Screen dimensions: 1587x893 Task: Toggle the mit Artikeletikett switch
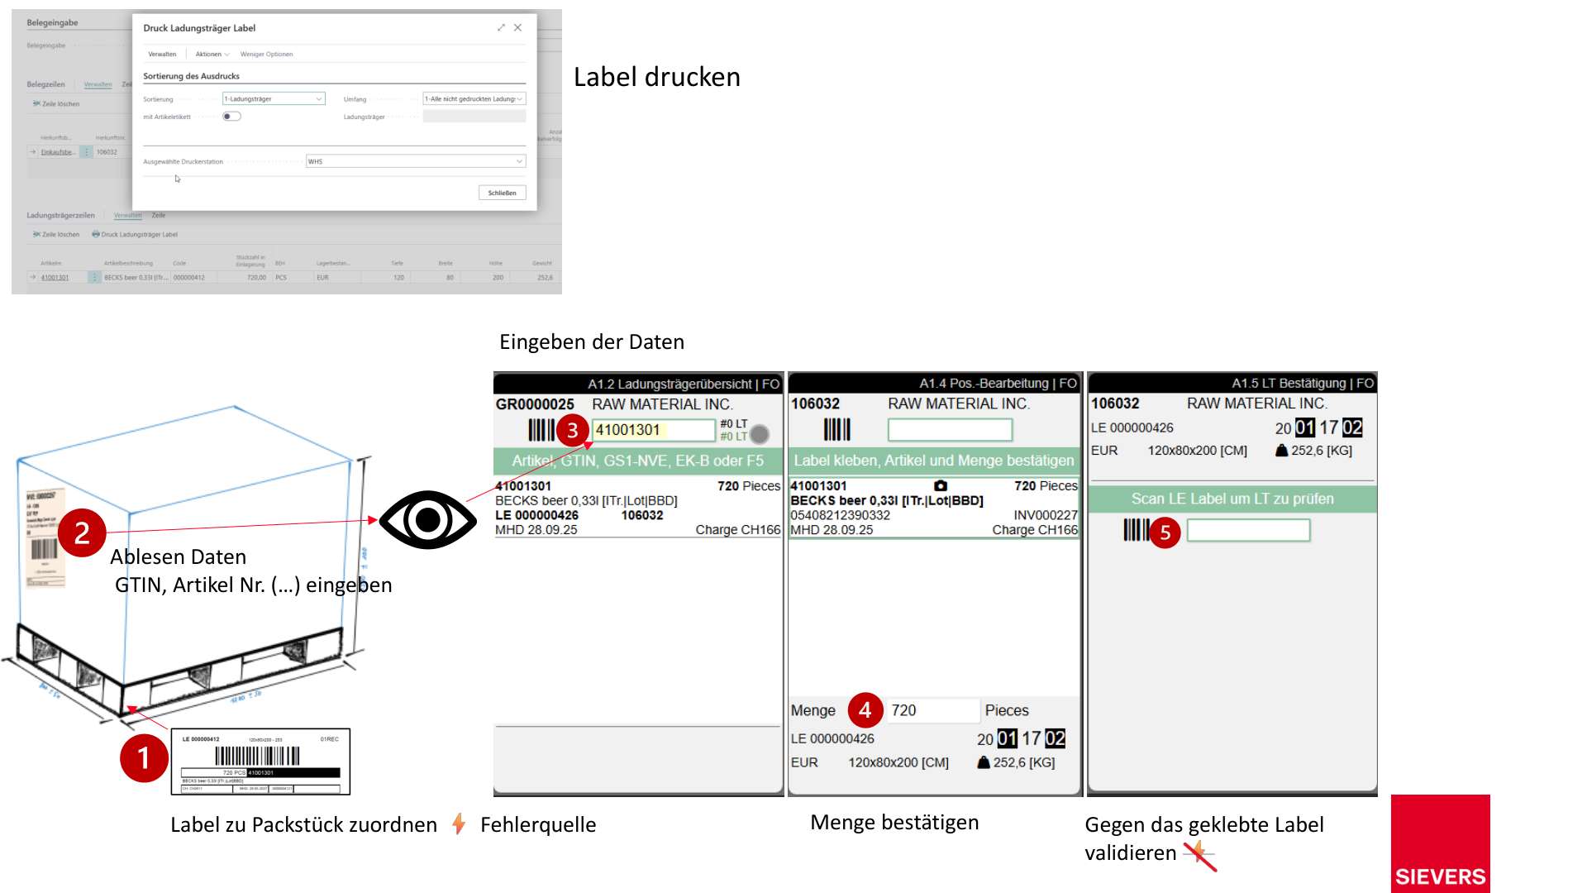click(231, 117)
